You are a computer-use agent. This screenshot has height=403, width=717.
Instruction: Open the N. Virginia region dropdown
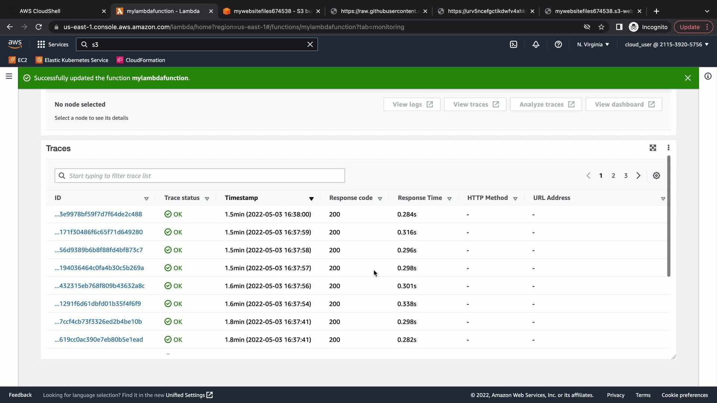(593, 44)
